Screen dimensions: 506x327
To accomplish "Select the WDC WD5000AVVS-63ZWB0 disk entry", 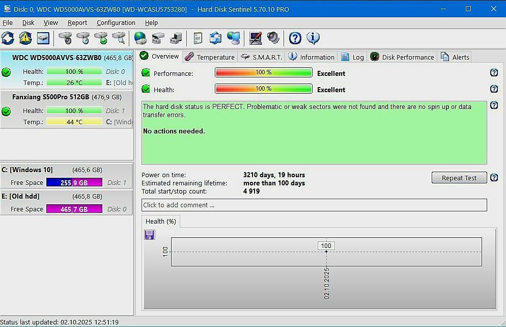I will [x=67, y=70].
